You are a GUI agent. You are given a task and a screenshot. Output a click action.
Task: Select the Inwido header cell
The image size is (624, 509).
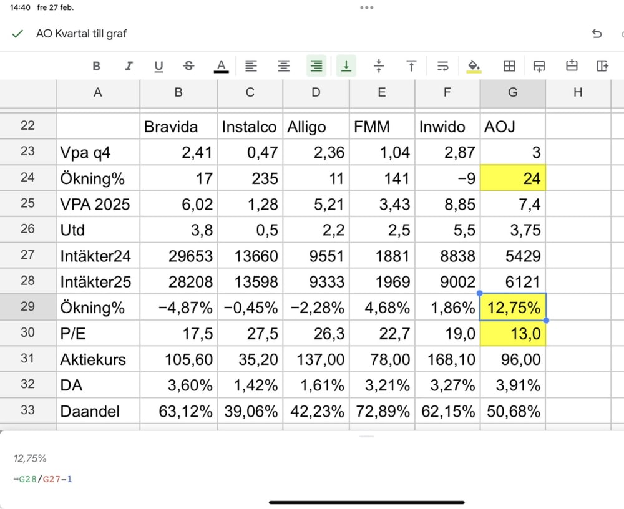(447, 126)
